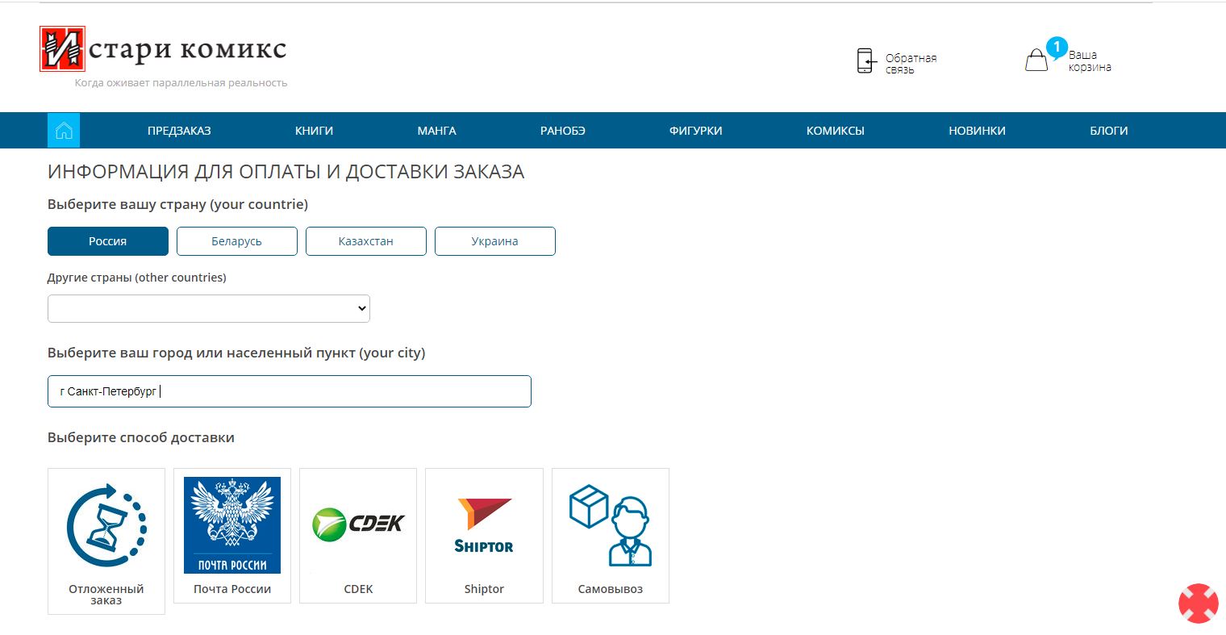Open the other countries dropdown
The height and width of the screenshot is (635, 1226).
pos(209,308)
